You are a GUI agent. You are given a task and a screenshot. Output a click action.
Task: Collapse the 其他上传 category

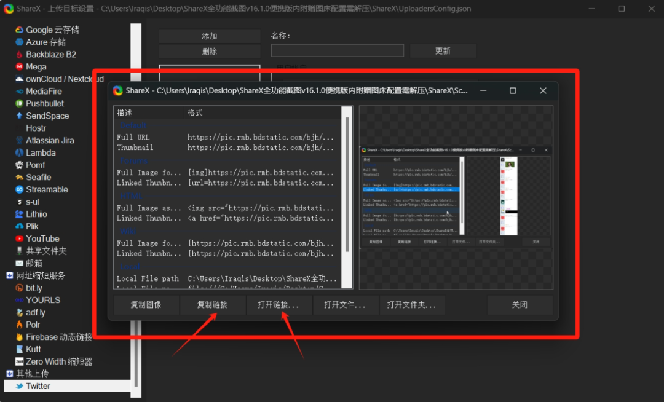point(10,374)
